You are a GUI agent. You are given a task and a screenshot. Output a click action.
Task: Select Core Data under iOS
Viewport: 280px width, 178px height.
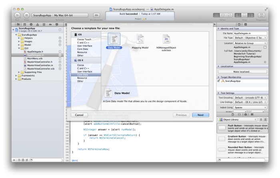point(82,49)
